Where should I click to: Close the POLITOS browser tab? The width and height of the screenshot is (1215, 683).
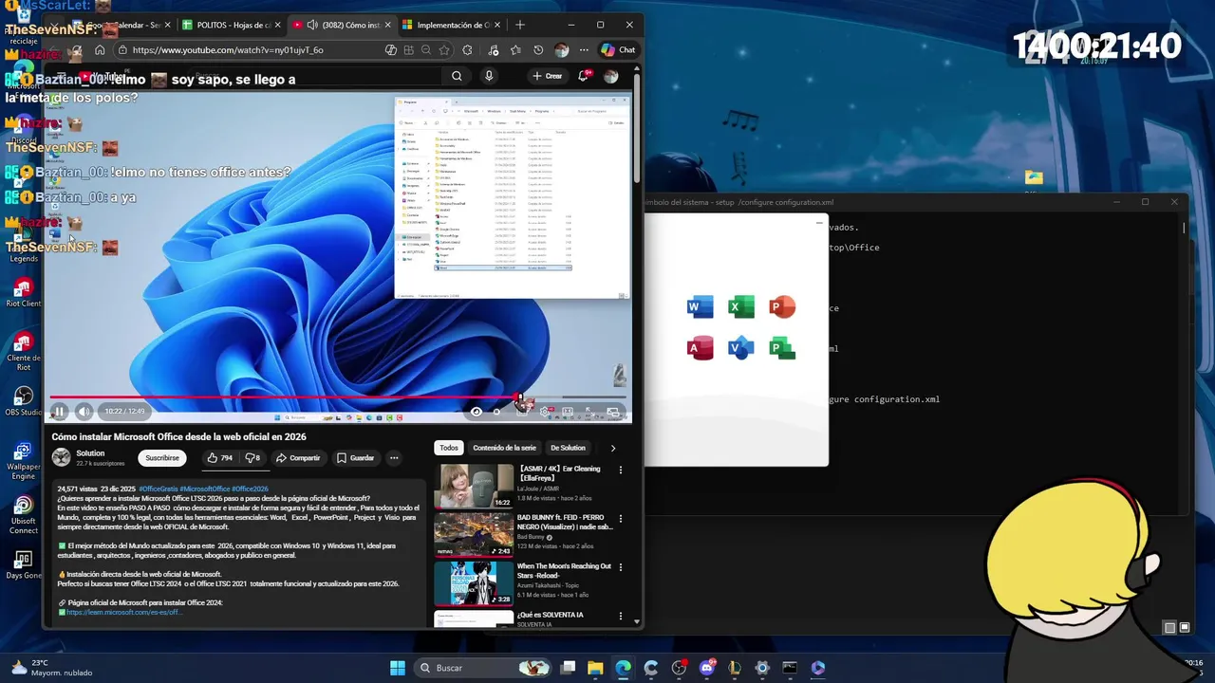tap(278, 25)
